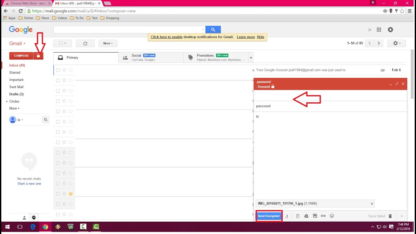Click here to enable desktop notifications
Image resolution: width=416 pixels, height=234 pixels.
click(166, 37)
